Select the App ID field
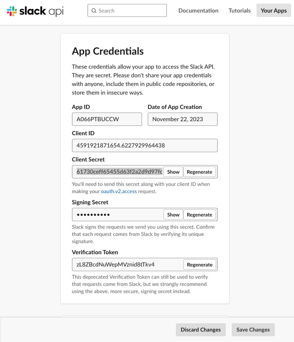294x342 pixels. pyautogui.click(x=107, y=119)
